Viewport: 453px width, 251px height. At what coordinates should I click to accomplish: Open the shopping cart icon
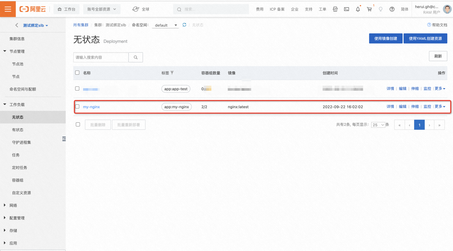(369, 9)
